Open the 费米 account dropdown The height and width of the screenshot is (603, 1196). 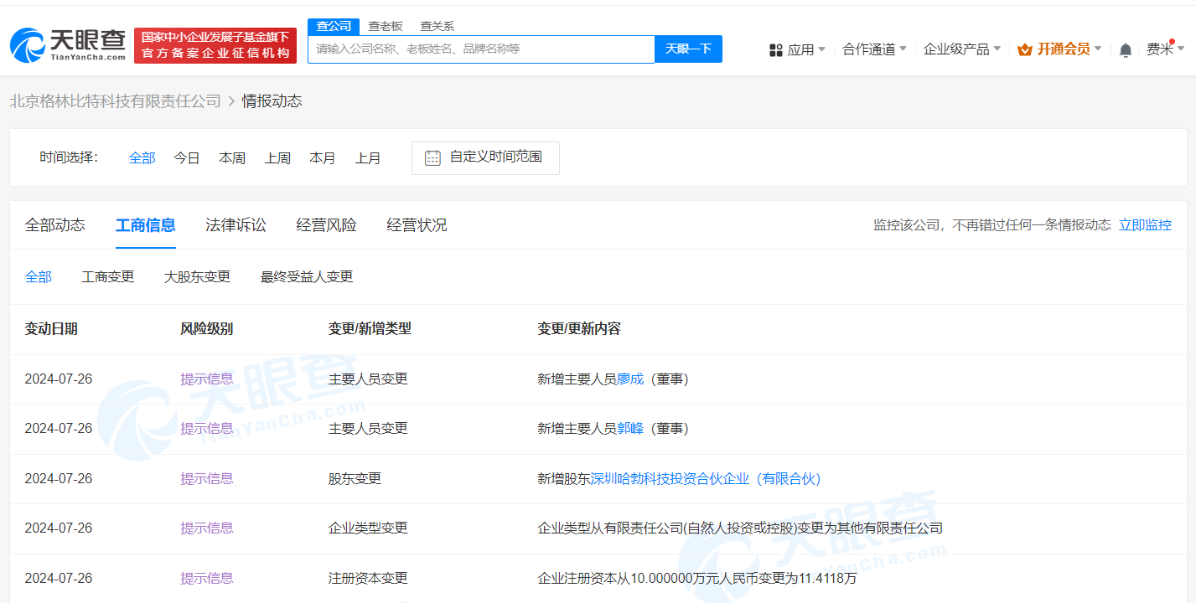(1162, 49)
